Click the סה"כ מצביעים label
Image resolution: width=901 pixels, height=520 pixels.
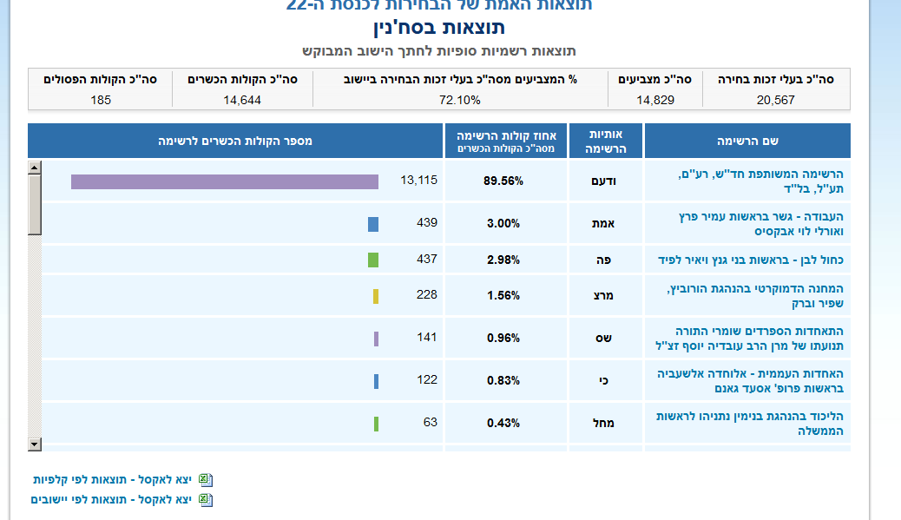pos(655,79)
